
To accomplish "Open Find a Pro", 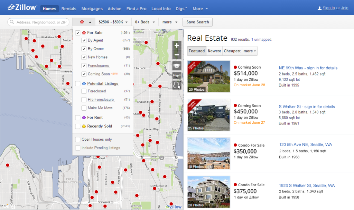I will pos(136,9).
